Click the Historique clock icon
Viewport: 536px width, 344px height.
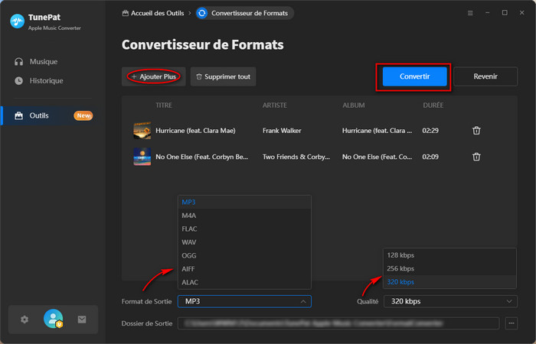pos(19,81)
